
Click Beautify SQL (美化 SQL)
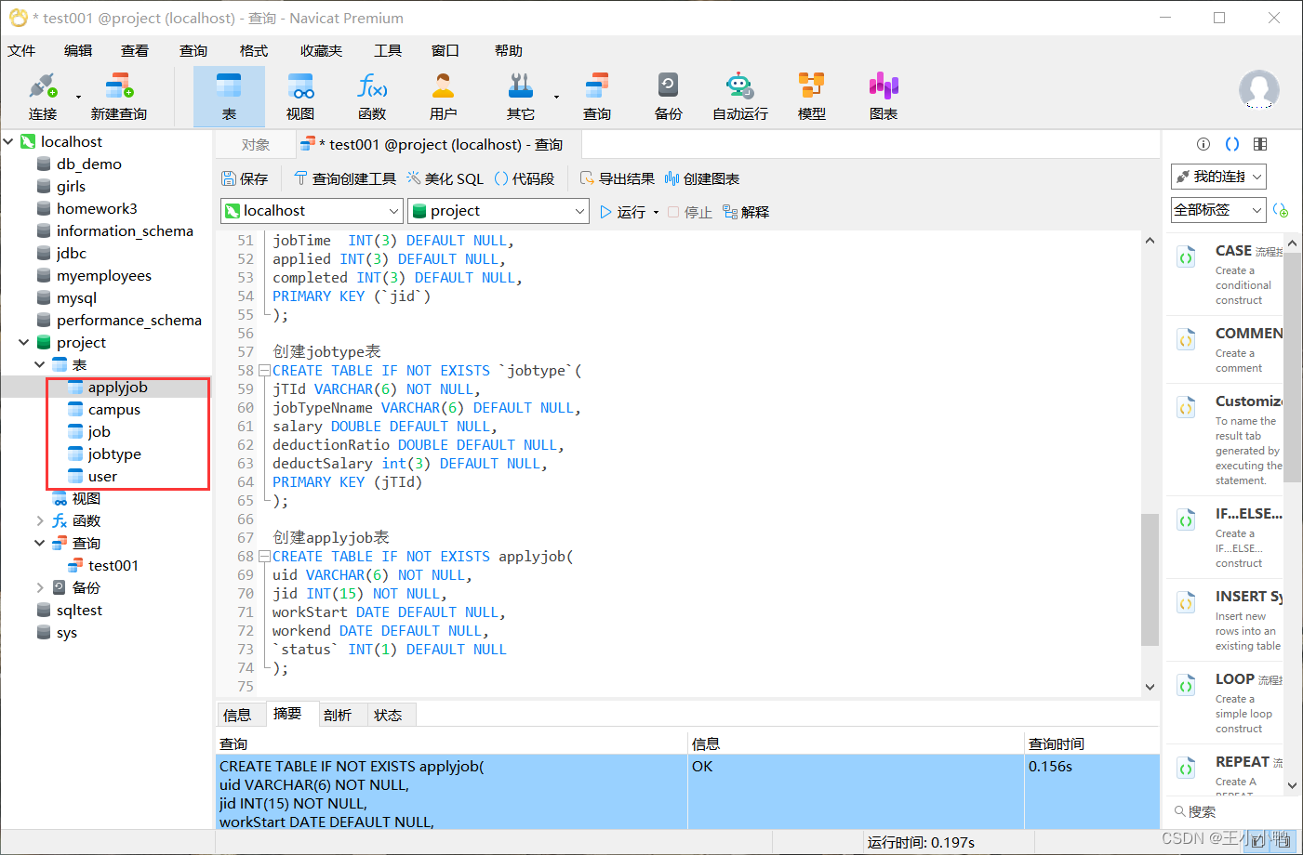tap(445, 178)
